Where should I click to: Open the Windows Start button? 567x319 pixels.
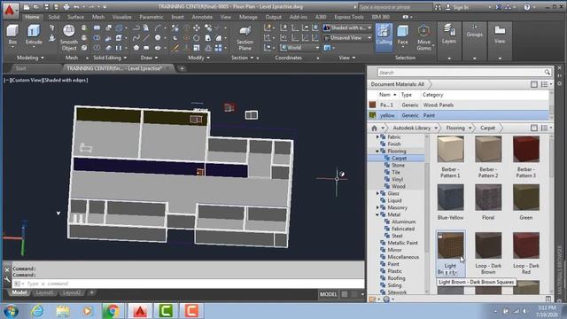(x=11, y=311)
